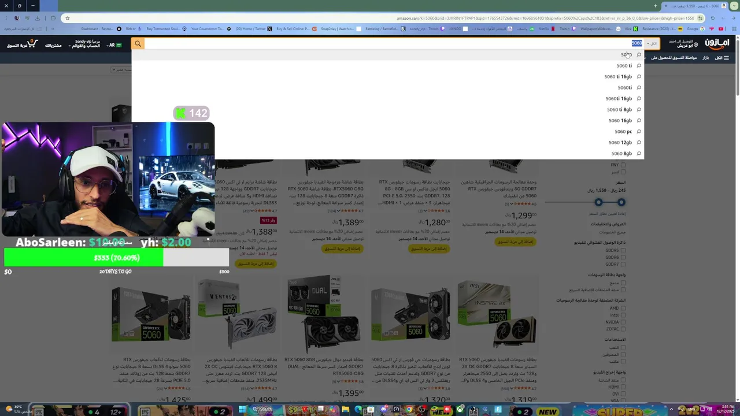Open the Returns and Orders link
Image resolution: width=740 pixels, height=416 pixels.
click(x=53, y=45)
